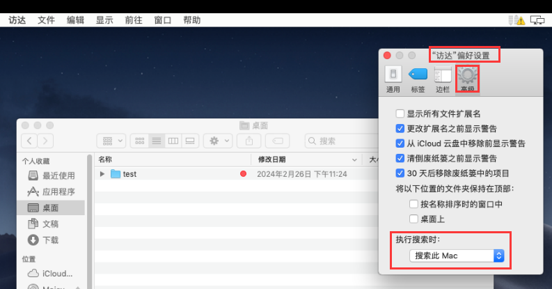Select 桌面 in the Finder sidebar
This screenshot has height=289, width=552.
51,208
